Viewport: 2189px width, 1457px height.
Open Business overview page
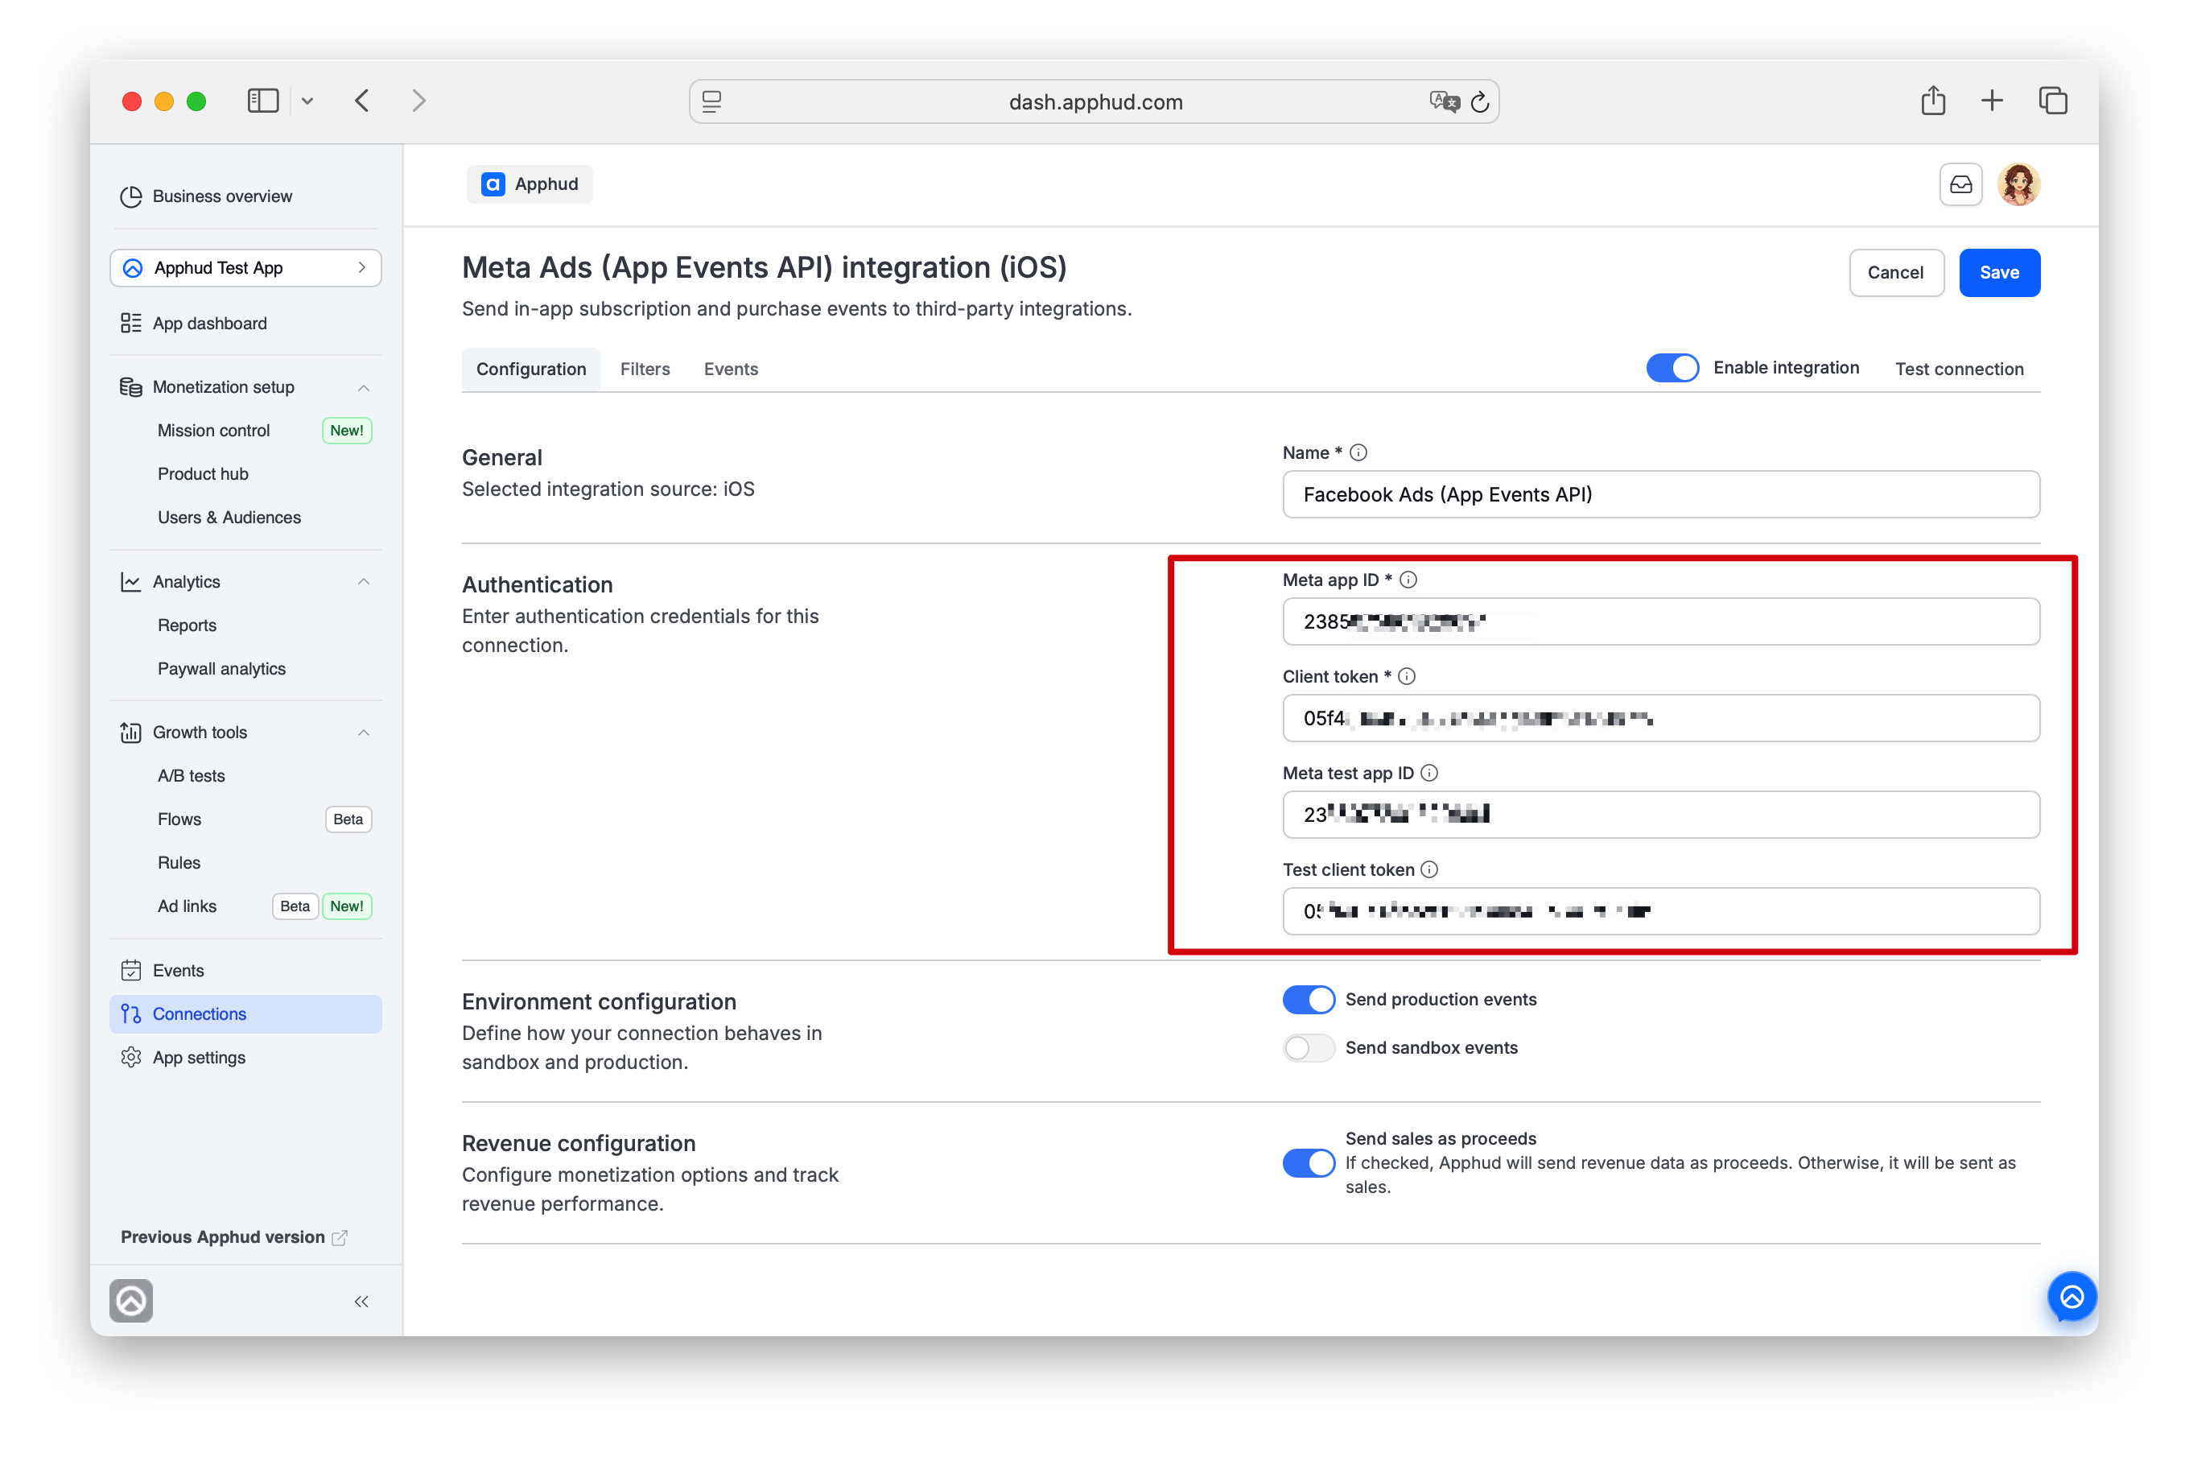(222, 196)
